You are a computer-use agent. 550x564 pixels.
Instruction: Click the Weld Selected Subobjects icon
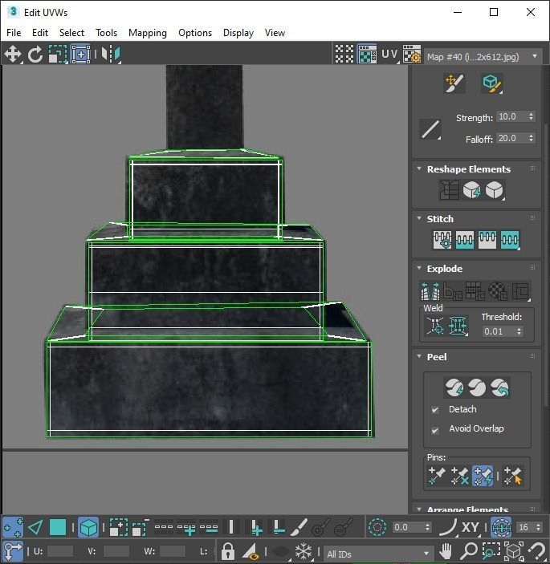(x=458, y=326)
